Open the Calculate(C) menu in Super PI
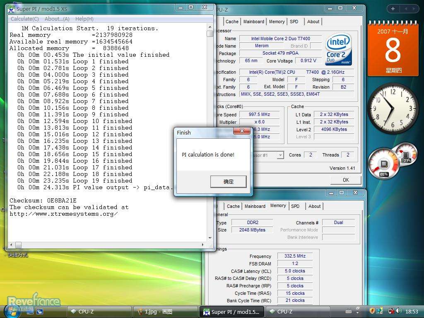The height and width of the screenshot is (318, 424). 24,19
